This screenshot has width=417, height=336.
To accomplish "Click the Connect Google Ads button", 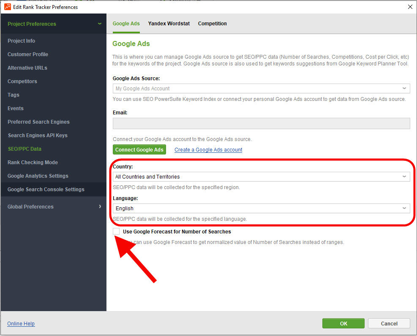I will 139,150.
